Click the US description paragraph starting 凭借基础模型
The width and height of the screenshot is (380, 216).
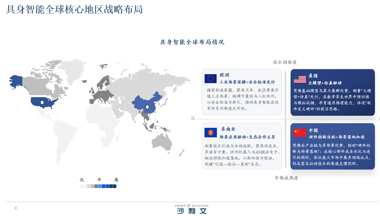pyautogui.click(x=333, y=100)
